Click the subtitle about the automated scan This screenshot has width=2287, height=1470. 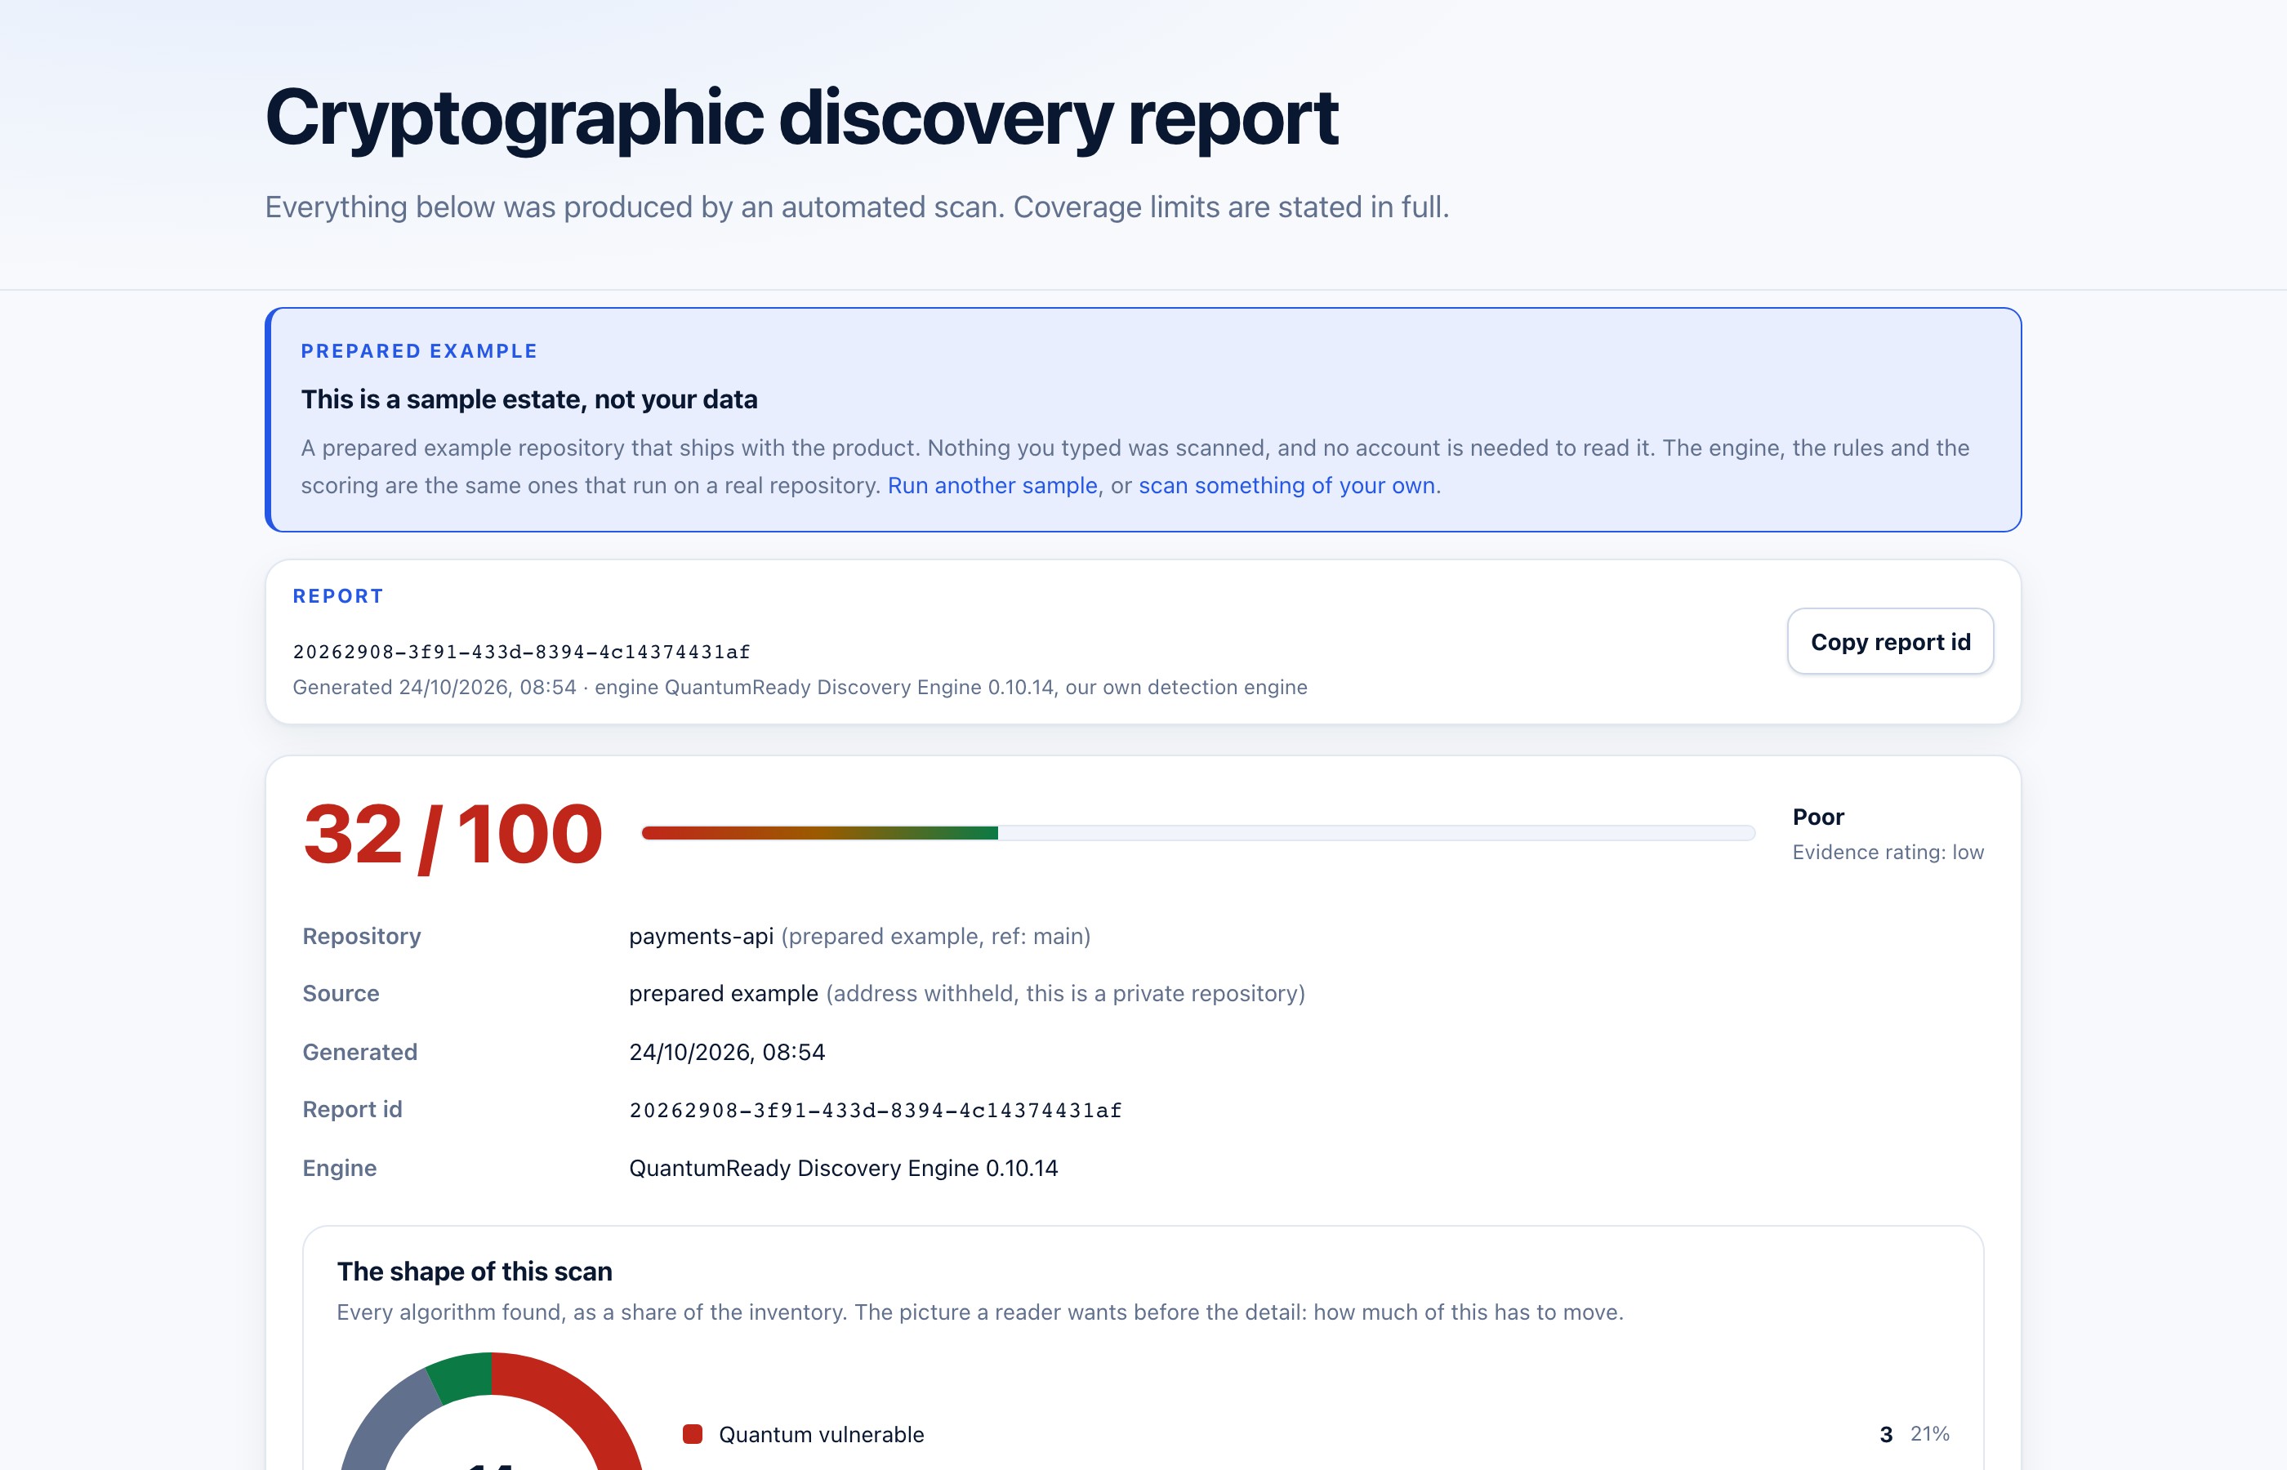point(857,207)
